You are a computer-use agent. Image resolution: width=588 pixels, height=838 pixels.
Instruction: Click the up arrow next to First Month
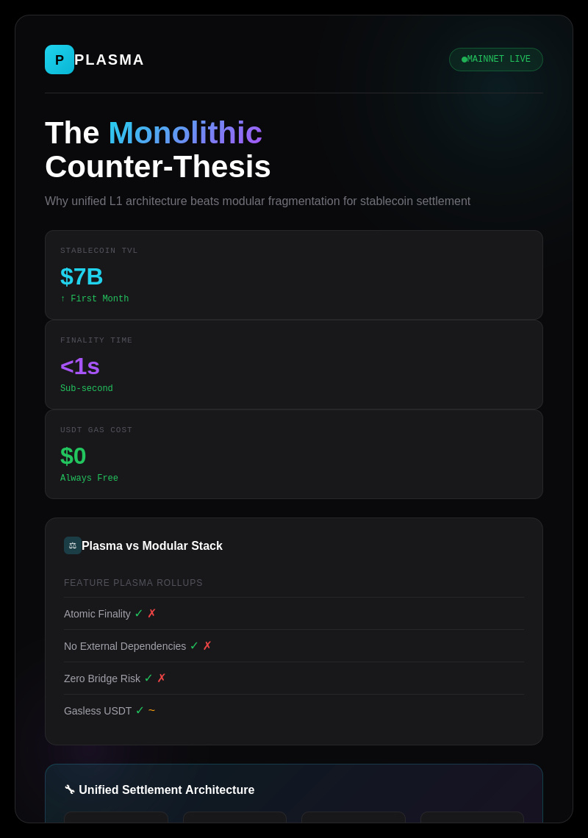coord(63,299)
